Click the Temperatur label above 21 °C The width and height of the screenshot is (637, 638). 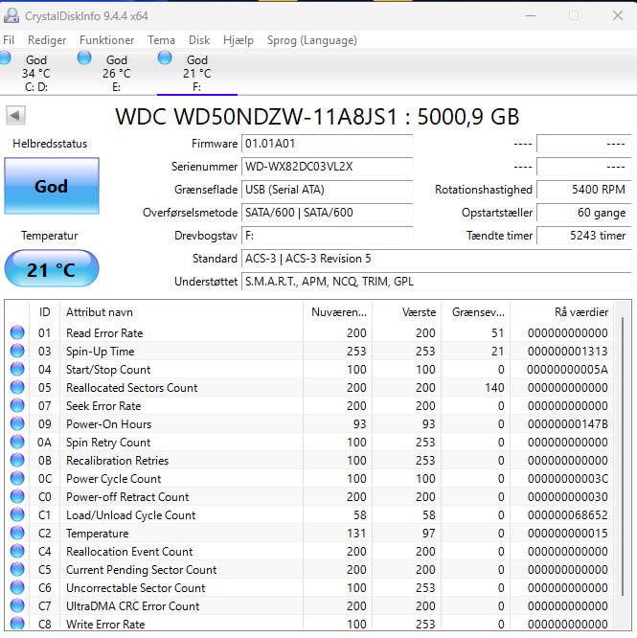pos(50,236)
